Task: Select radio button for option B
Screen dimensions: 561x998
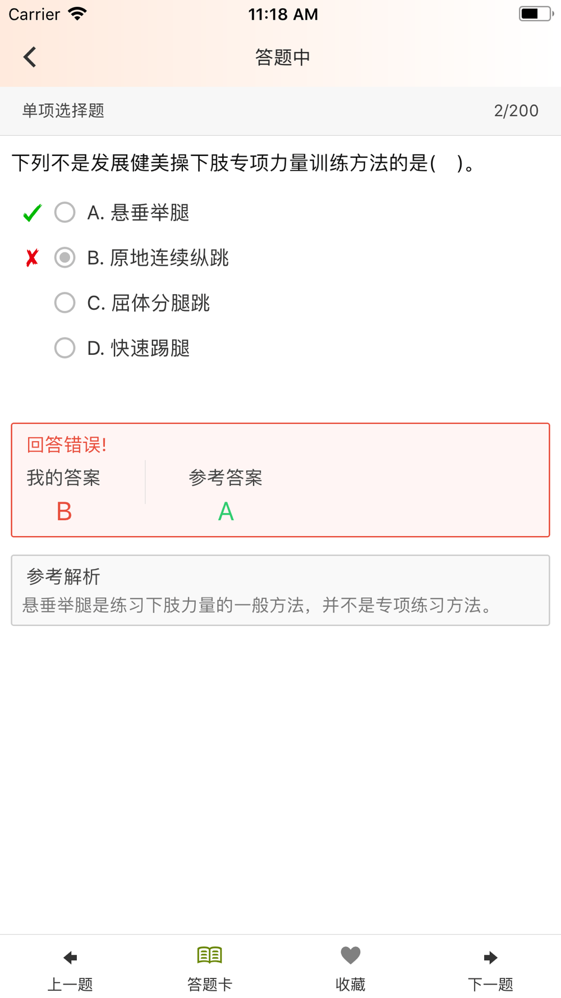Action: 65,258
